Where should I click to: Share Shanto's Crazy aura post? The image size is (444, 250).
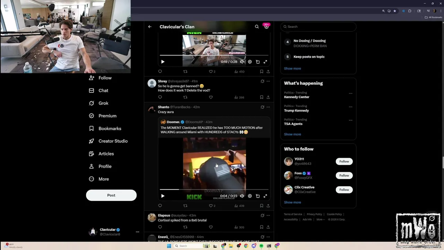[x=268, y=206]
